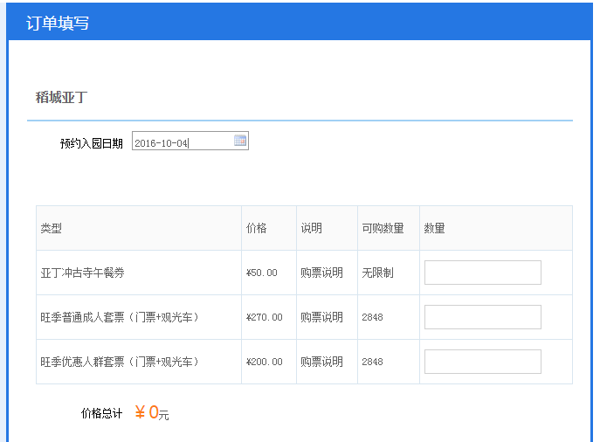
Task: Click the 价格总计 total amount
Action: pyautogui.click(x=152, y=412)
